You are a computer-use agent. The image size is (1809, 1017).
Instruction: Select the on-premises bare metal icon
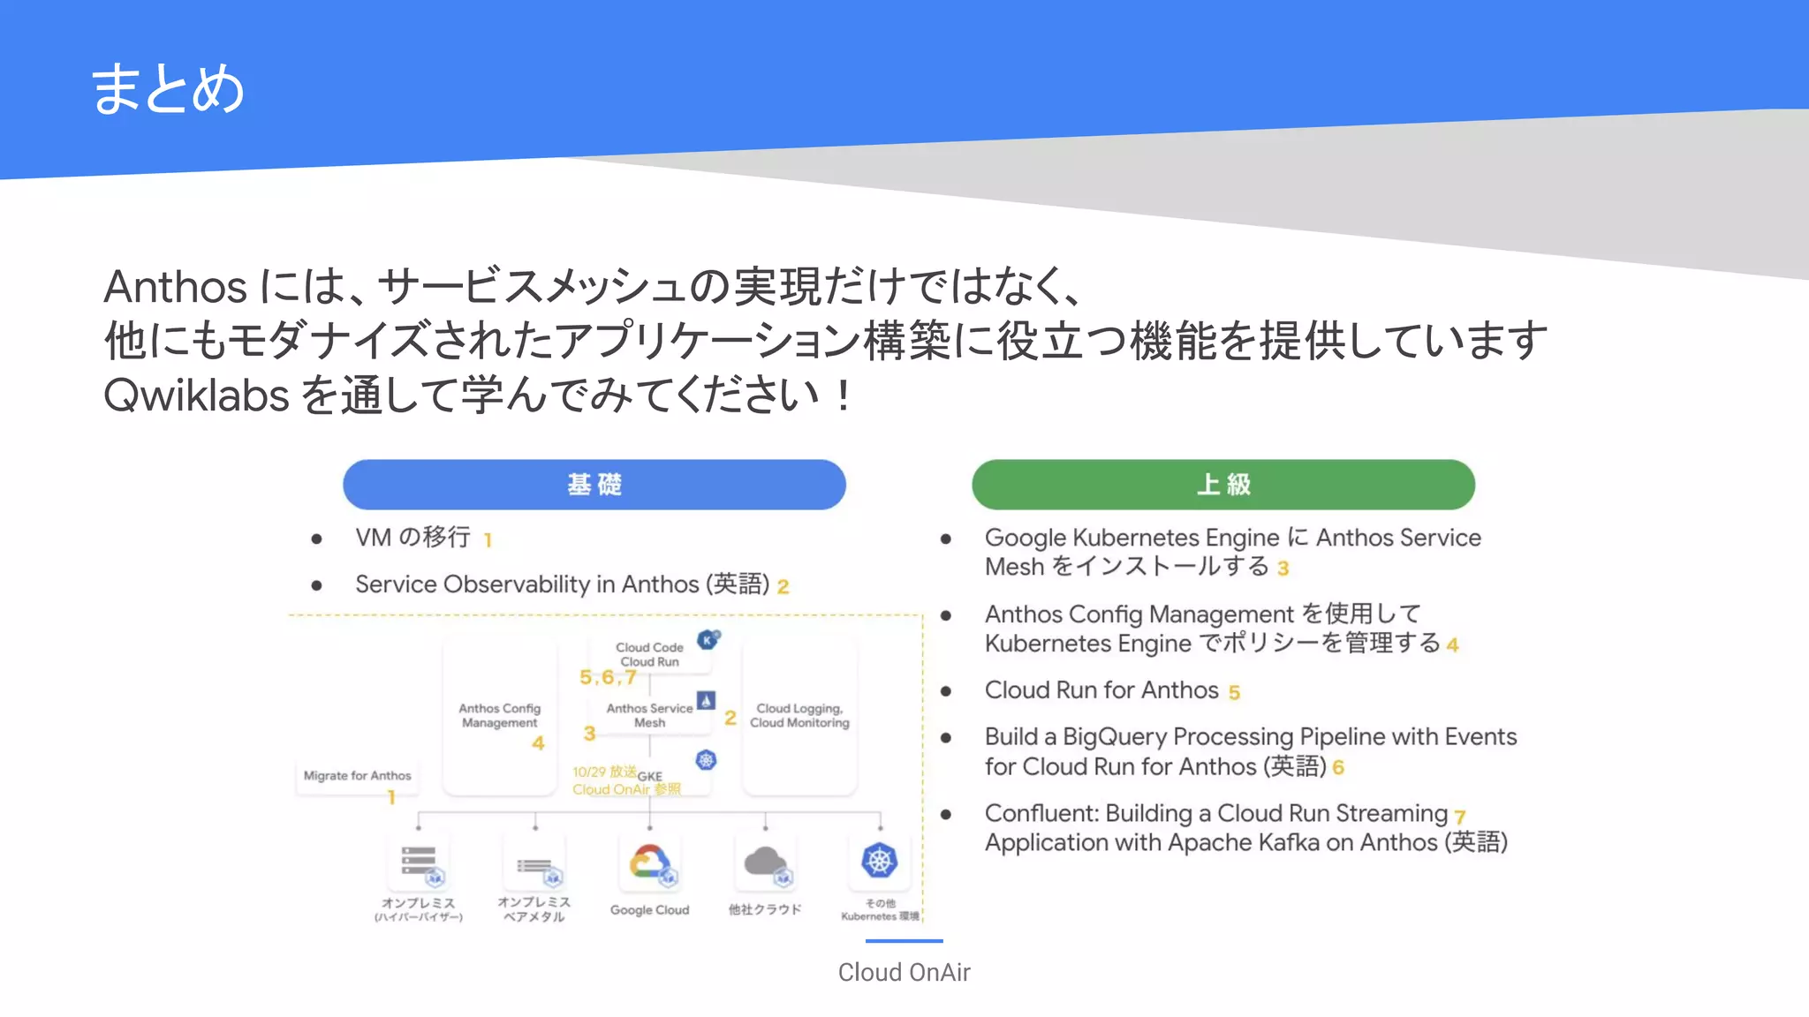(535, 863)
